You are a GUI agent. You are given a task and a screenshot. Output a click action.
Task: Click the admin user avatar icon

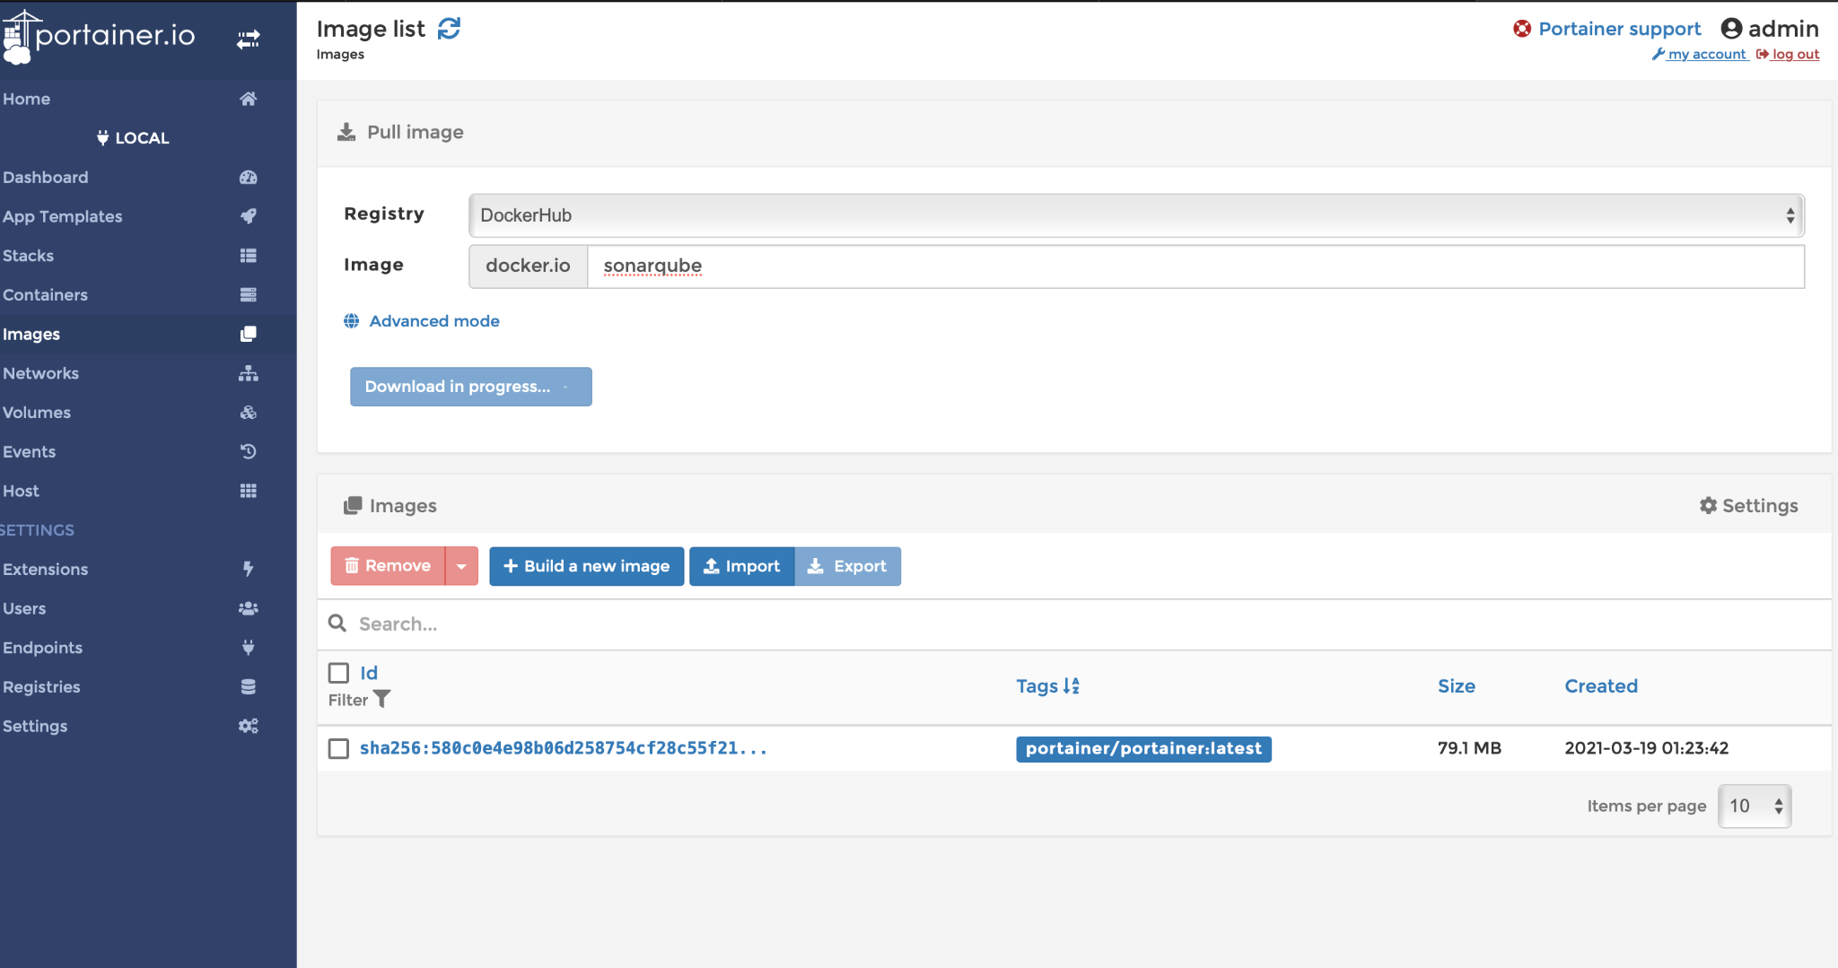click(1731, 29)
